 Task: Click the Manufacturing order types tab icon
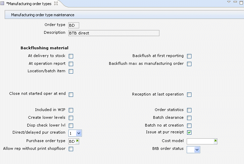(3, 3)
